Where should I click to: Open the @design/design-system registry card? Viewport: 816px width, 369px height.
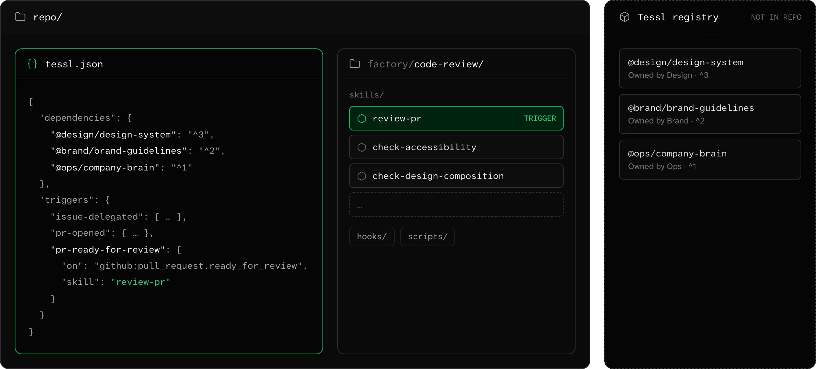pos(710,68)
